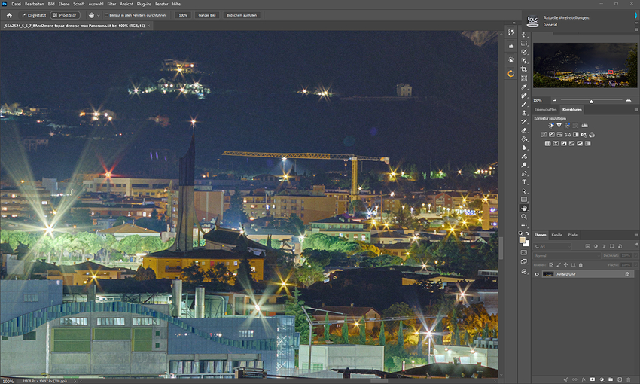Viewport: 640px width, 384px height.
Task: Select the Pen tool
Action: click(524, 173)
